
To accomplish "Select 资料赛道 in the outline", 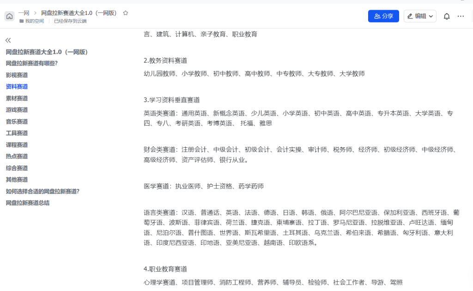I will tap(17, 86).
